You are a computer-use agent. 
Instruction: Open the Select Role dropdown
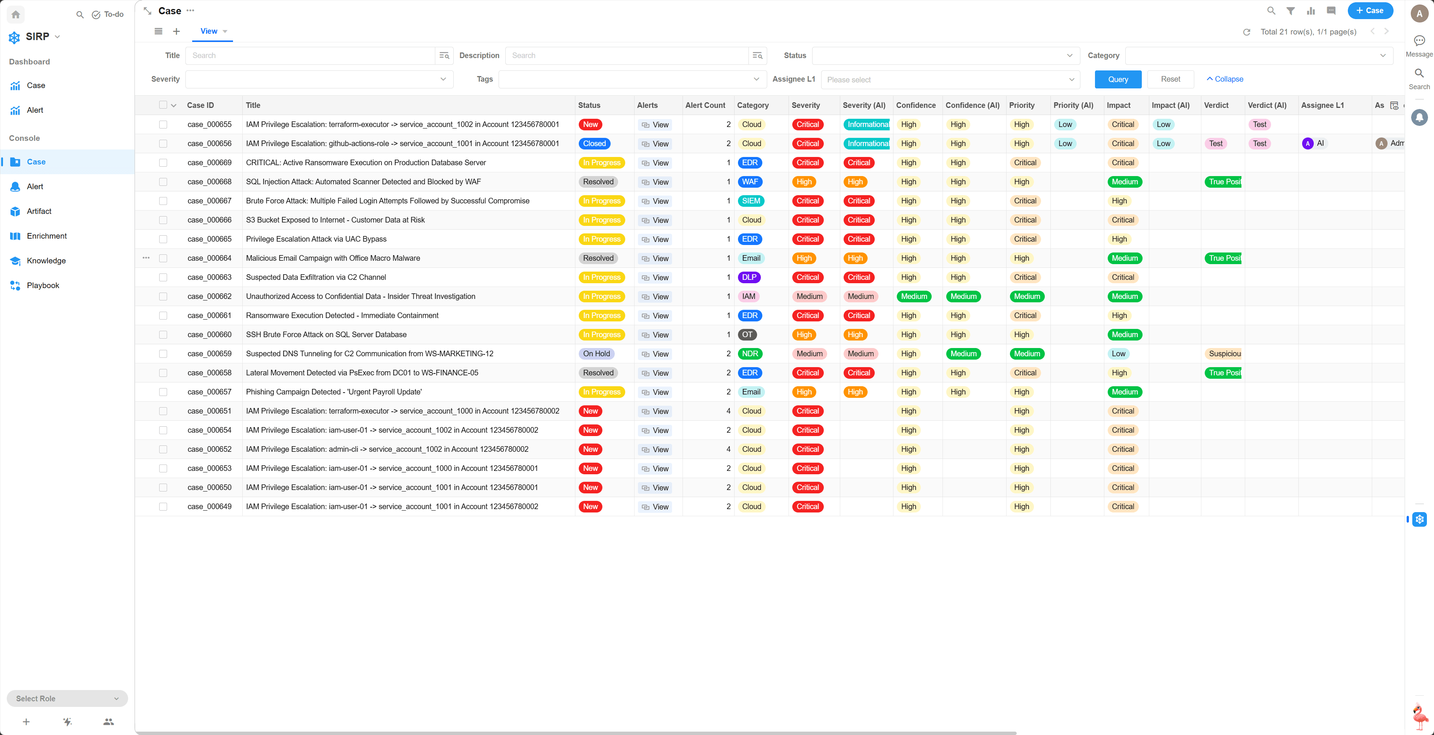point(67,698)
